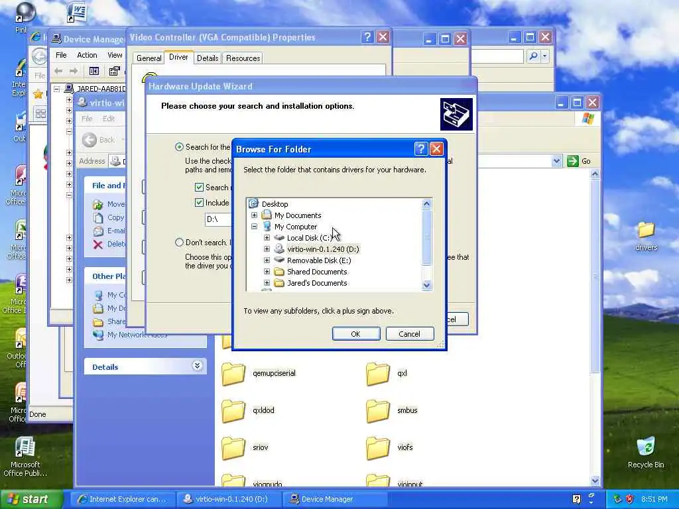The width and height of the screenshot is (679, 509).
Task: Toggle 'Search removable media' checkbox
Action: [199, 187]
